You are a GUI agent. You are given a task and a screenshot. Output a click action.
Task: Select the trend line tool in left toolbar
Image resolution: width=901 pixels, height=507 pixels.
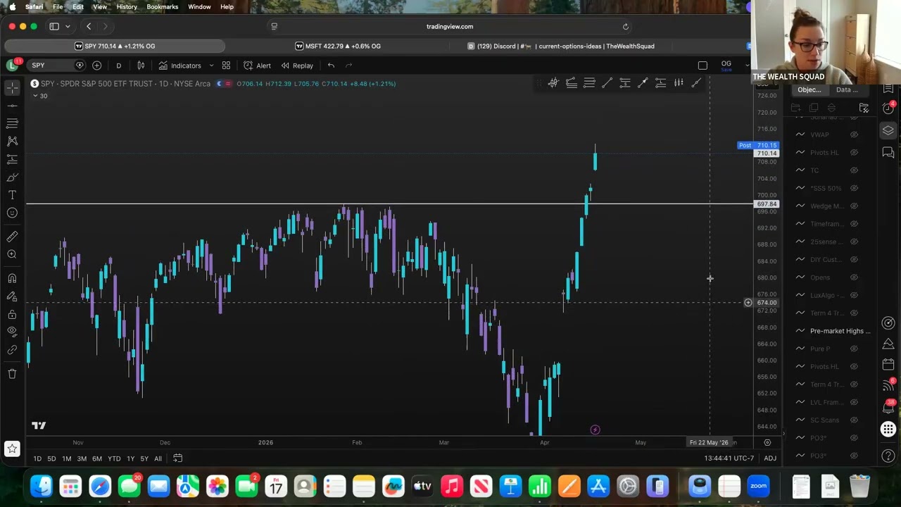pos(12,106)
